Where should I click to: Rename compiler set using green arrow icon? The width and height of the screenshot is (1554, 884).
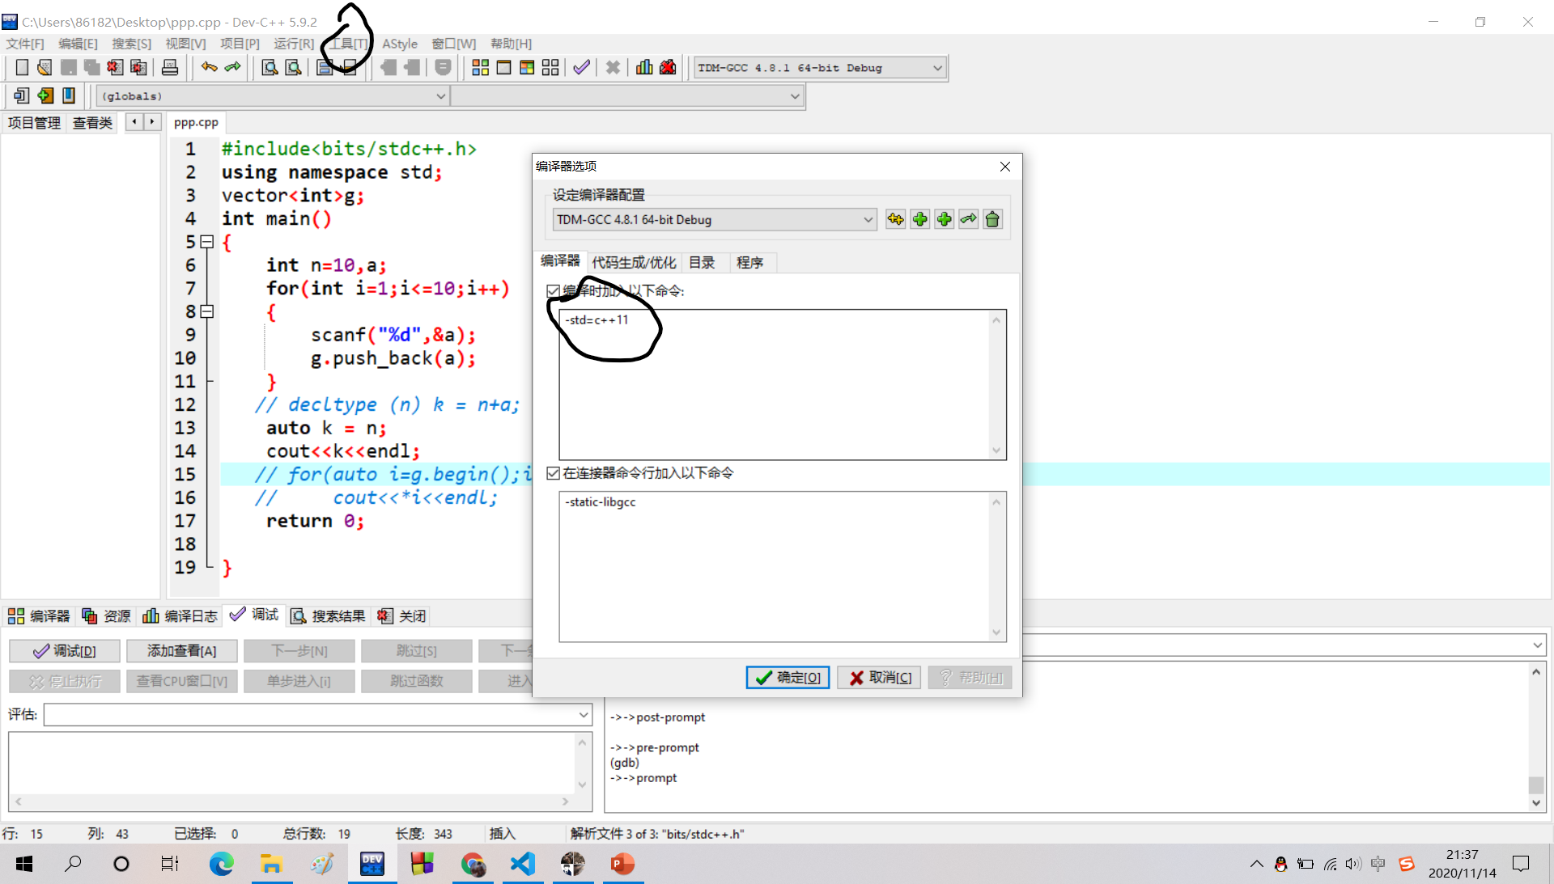pyautogui.click(x=968, y=219)
